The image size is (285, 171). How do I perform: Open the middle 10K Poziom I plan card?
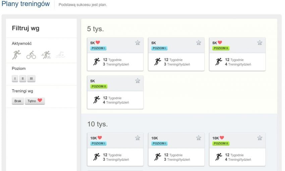[176, 157]
